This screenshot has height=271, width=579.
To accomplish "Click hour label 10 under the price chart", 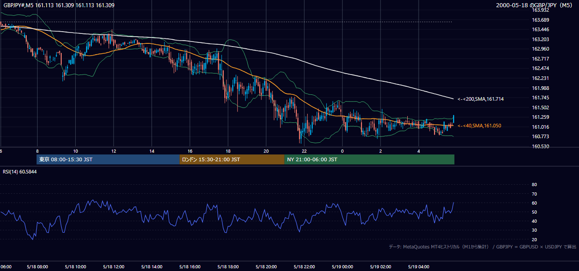I will click(x=75, y=151).
